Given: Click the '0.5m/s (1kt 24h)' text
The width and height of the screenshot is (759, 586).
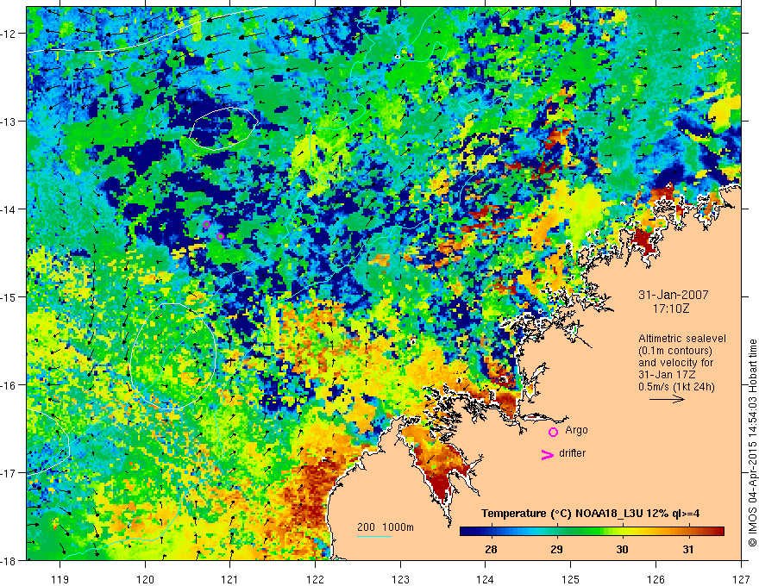Looking at the screenshot, I should 676,387.
